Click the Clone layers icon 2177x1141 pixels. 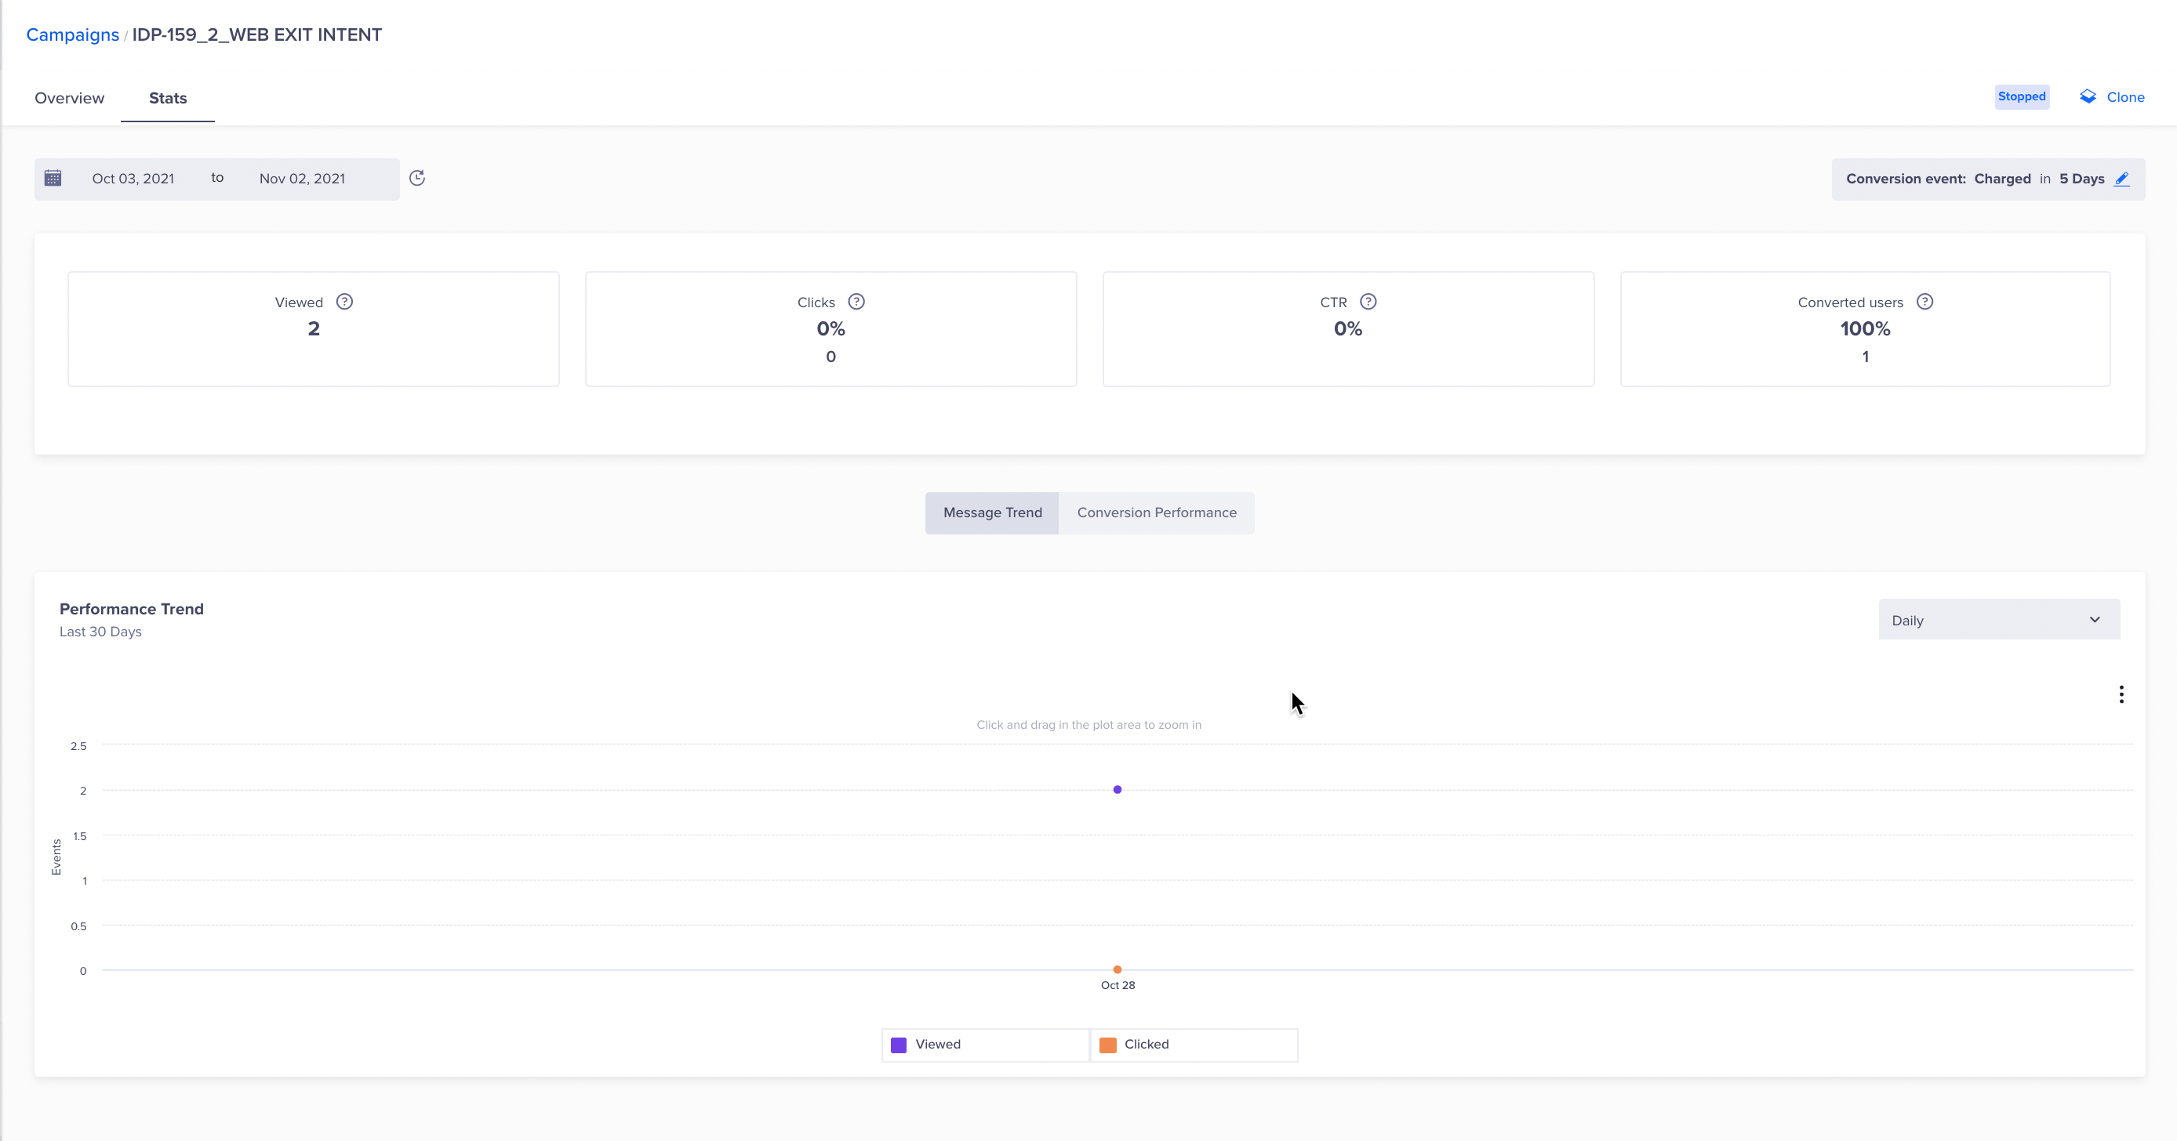[x=2088, y=97]
